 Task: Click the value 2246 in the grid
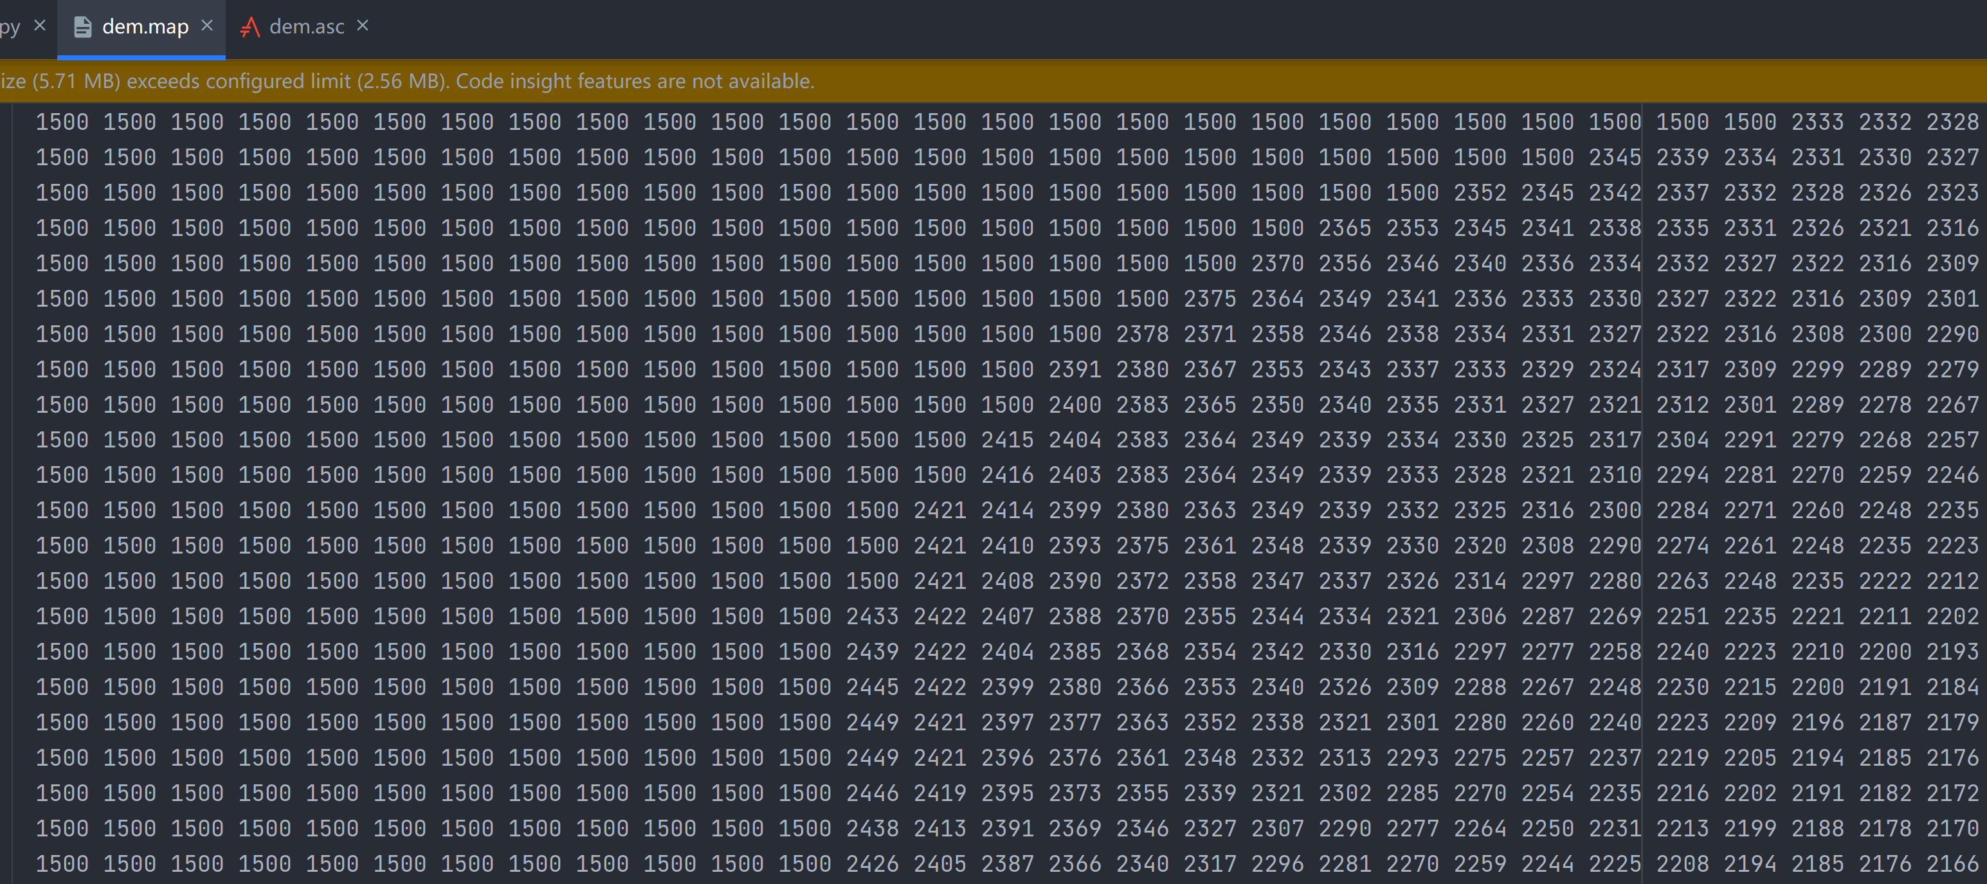tap(1952, 475)
